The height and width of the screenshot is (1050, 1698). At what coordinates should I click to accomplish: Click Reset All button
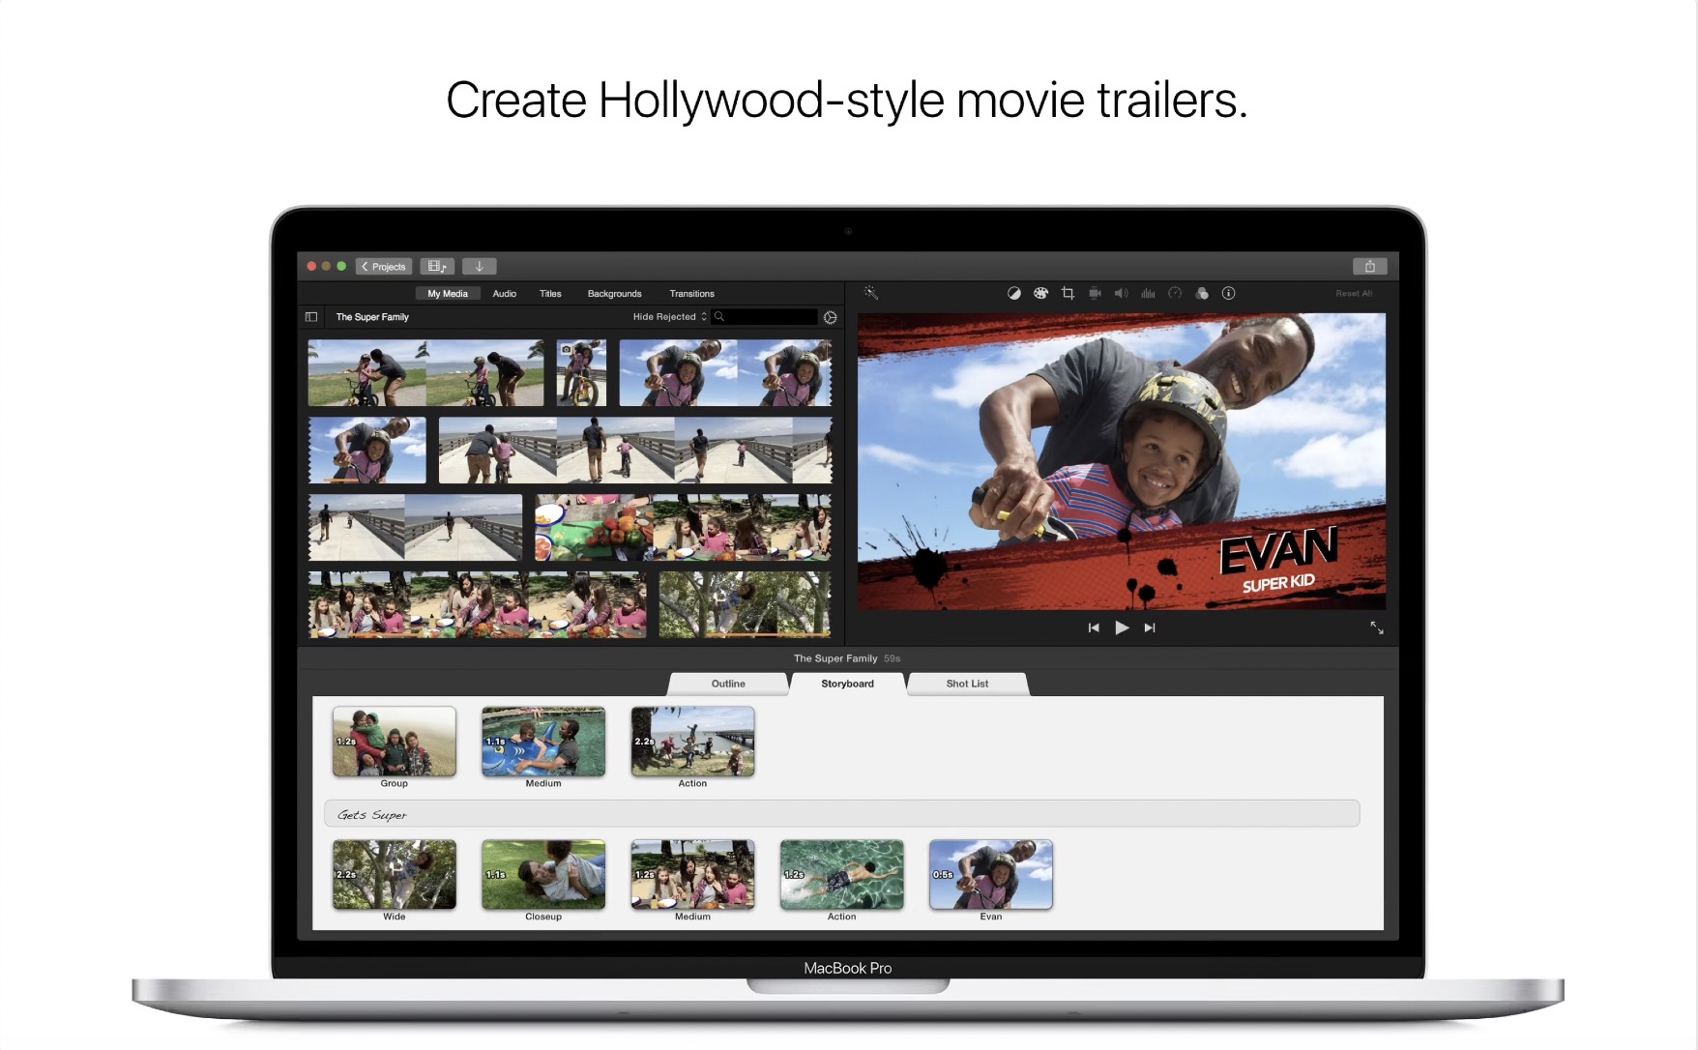[x=1354, y=293]
